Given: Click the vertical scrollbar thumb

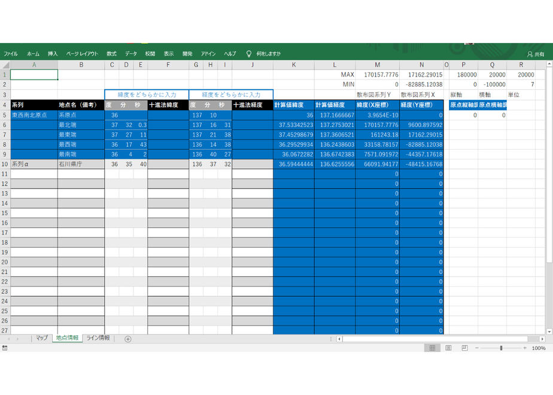Looking at the screenshot, I should 549,165.
